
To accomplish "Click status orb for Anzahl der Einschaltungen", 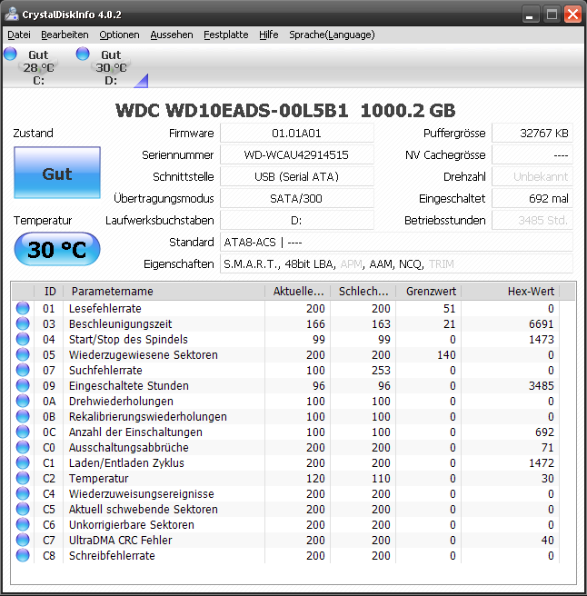I will (23, 432).
